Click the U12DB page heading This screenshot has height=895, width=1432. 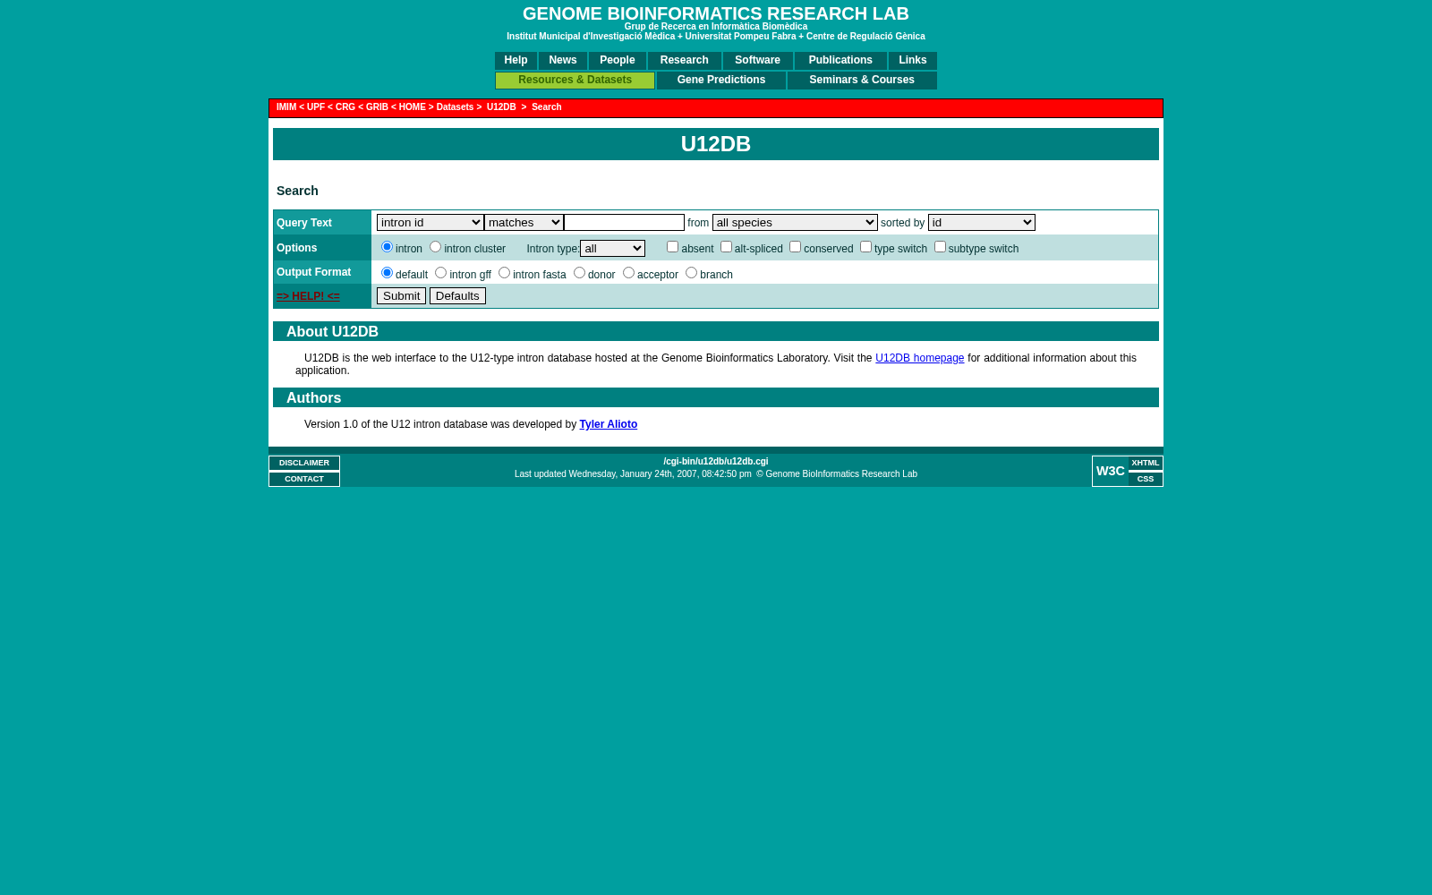tap(716, 144)
